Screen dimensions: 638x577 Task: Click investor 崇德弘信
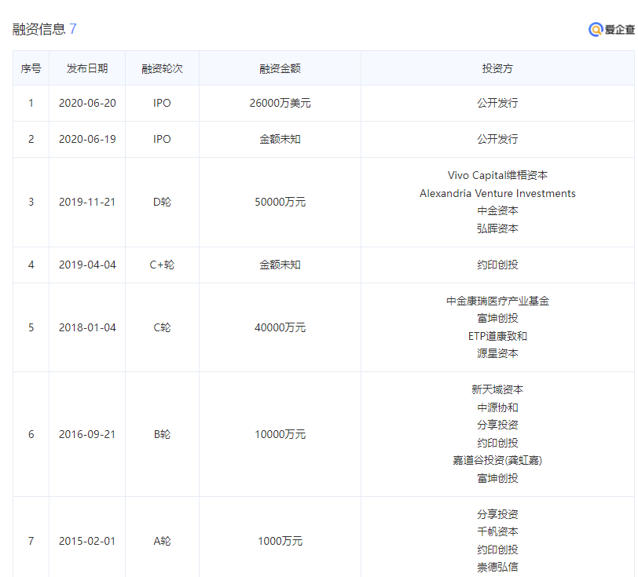[497, 567]
